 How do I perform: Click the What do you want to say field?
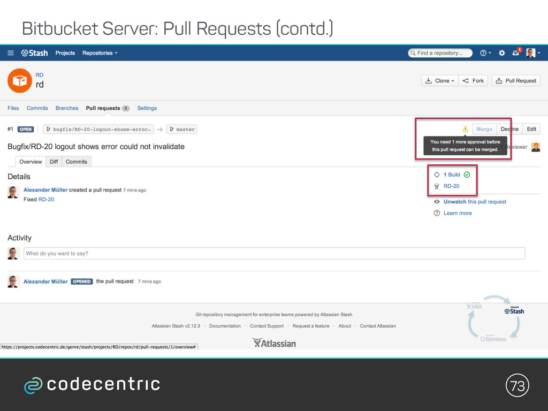coord(274,253)
